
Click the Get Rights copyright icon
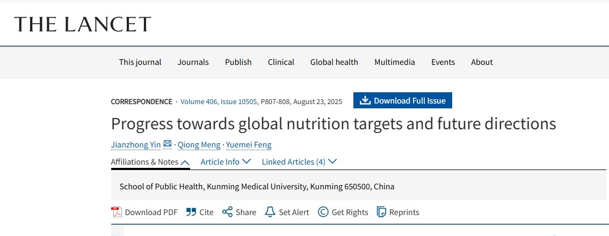pos(323,212)
